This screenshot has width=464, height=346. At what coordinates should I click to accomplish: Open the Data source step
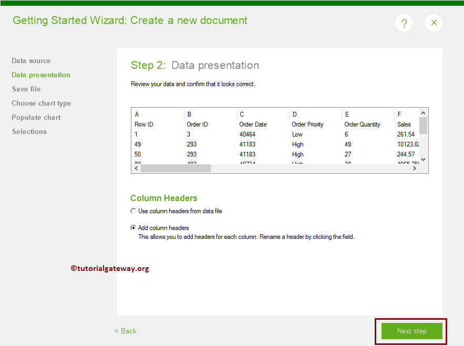[x=31, y=60]
